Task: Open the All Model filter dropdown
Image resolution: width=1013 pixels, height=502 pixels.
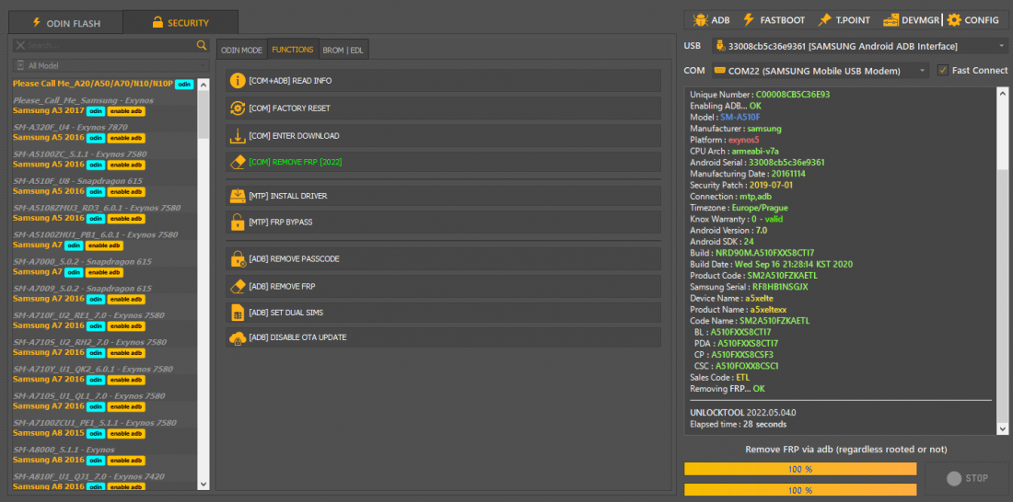Action: [111, 66]
